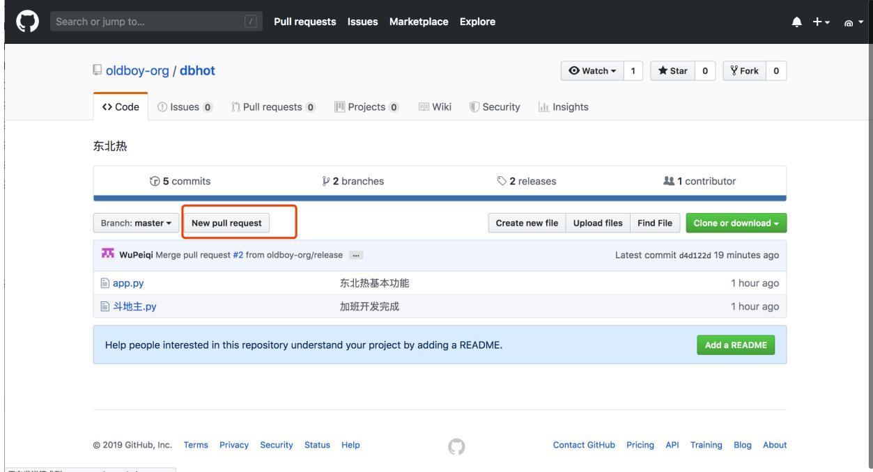Open pull request #2 link

pyautogui.click(x=238, y=255)
